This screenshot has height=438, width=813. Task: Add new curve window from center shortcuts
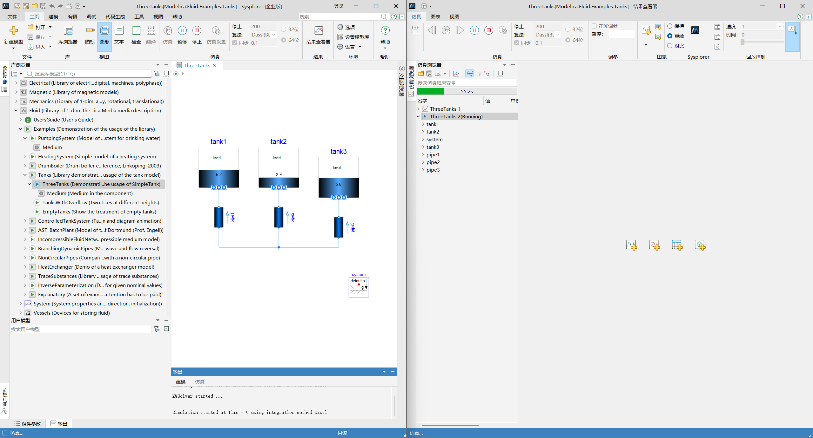pos(631,245)
